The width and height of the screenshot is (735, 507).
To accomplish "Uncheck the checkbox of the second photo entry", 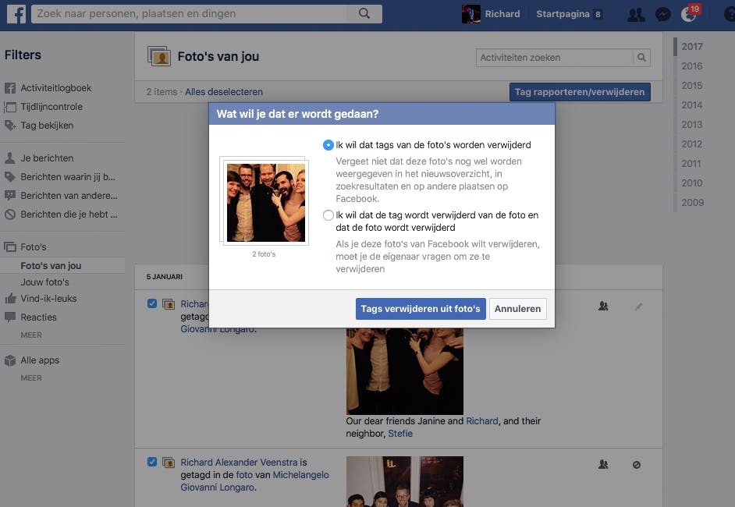I will pyautogui.click(x=152, y=462).
